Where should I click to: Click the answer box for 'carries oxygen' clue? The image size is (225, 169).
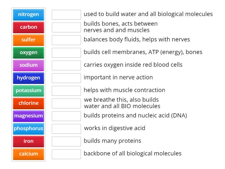point(66,65)
